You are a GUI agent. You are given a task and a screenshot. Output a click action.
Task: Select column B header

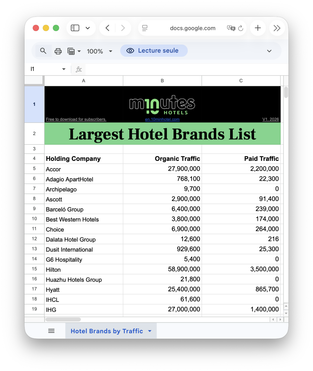(x=162, y=81)
